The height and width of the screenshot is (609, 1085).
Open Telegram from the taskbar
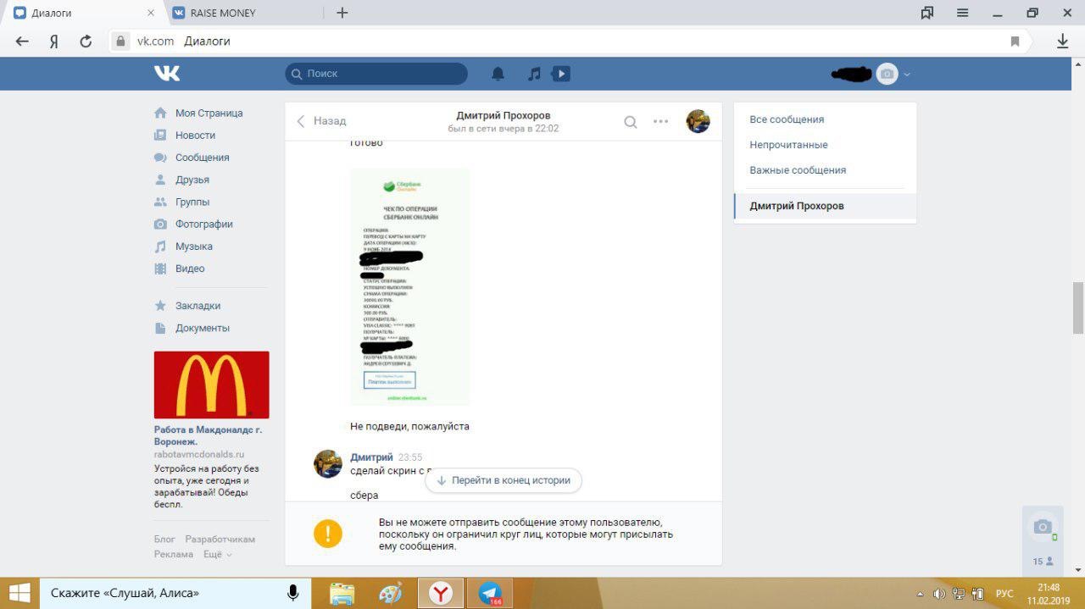pyautogui.click(x=490, y=594)
